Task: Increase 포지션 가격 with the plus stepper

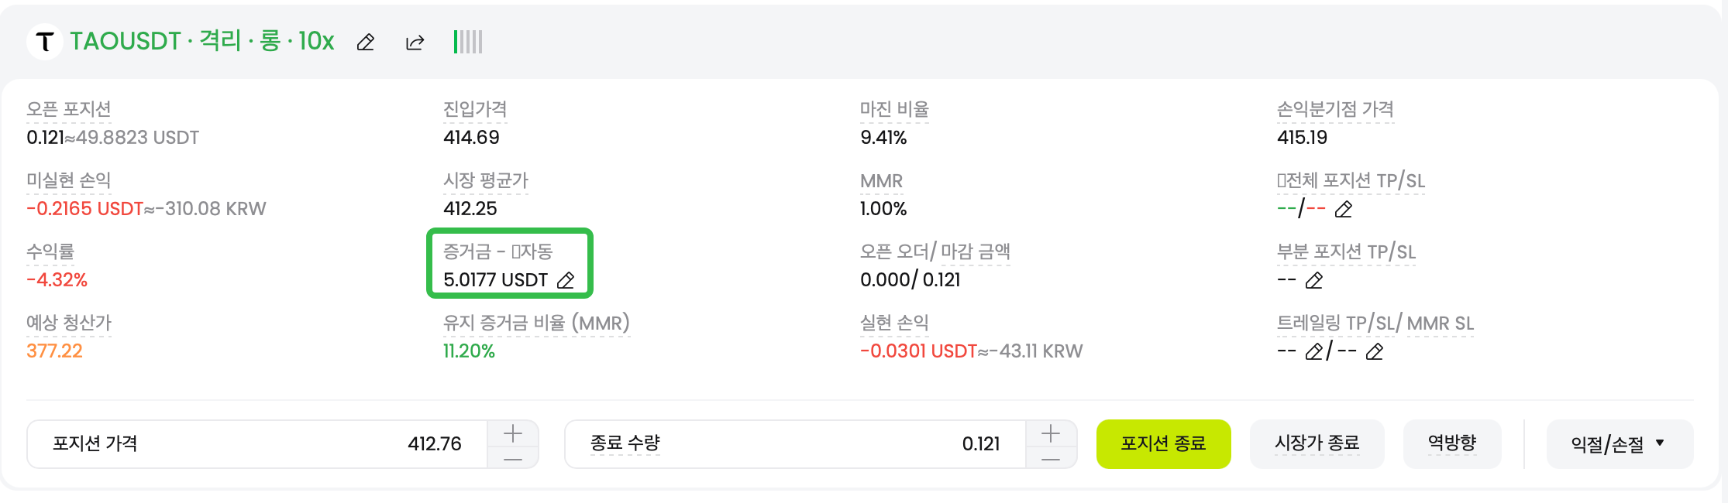Action: [x=512, y=433]
